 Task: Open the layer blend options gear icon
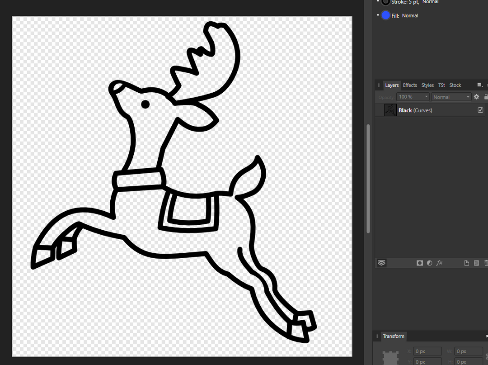(476, 96)
